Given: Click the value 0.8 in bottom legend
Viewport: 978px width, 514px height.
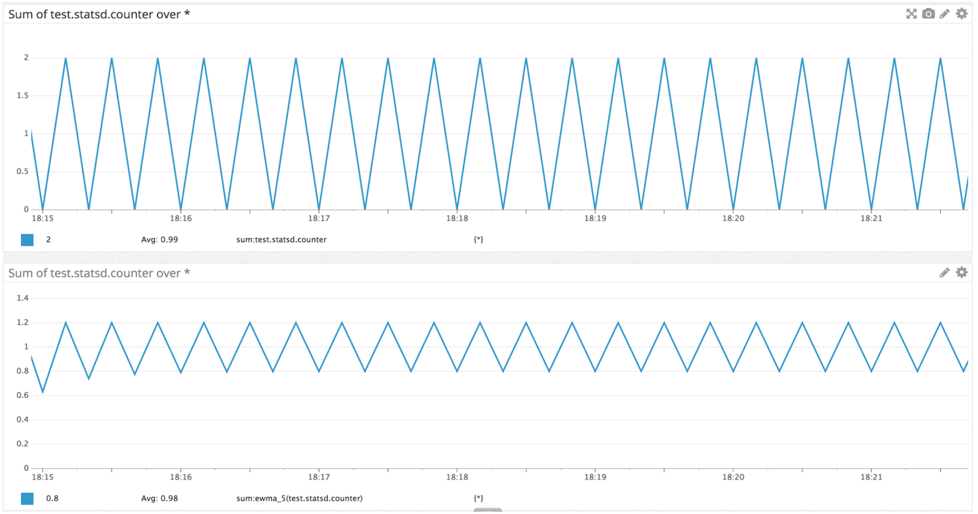Looking at the screenshot, I should pyautogui.click(x=52, y=498).
